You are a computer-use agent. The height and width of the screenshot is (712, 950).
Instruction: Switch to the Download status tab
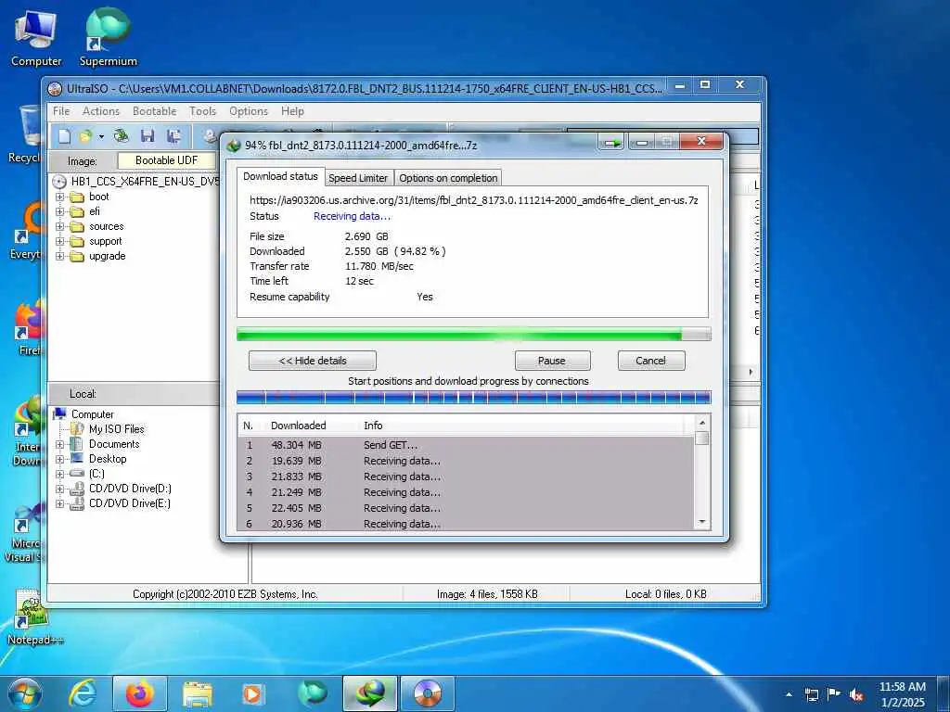pyautogui.click(x=280, y=176)
